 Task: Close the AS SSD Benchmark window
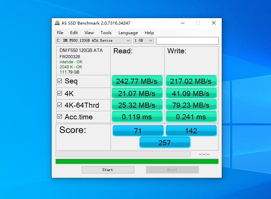click(214, 23)
